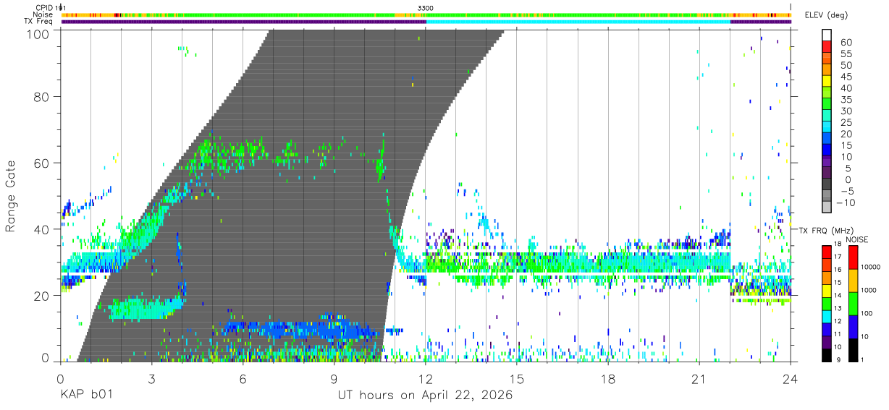Click the black NOISE swatch between 1 and 10

[853, 349]
